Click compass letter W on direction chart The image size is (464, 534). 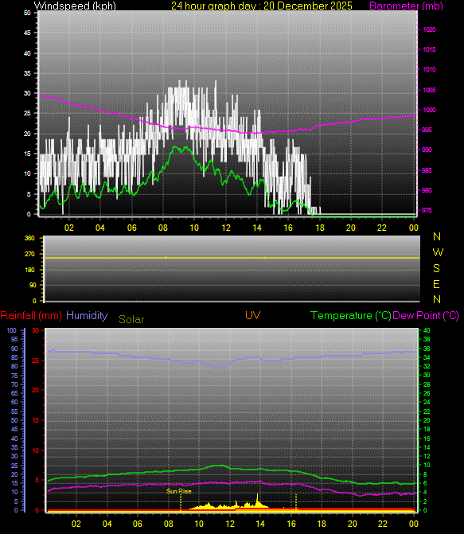[438, 252]
